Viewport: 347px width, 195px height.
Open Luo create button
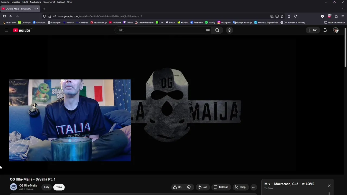tap(313, 30)
